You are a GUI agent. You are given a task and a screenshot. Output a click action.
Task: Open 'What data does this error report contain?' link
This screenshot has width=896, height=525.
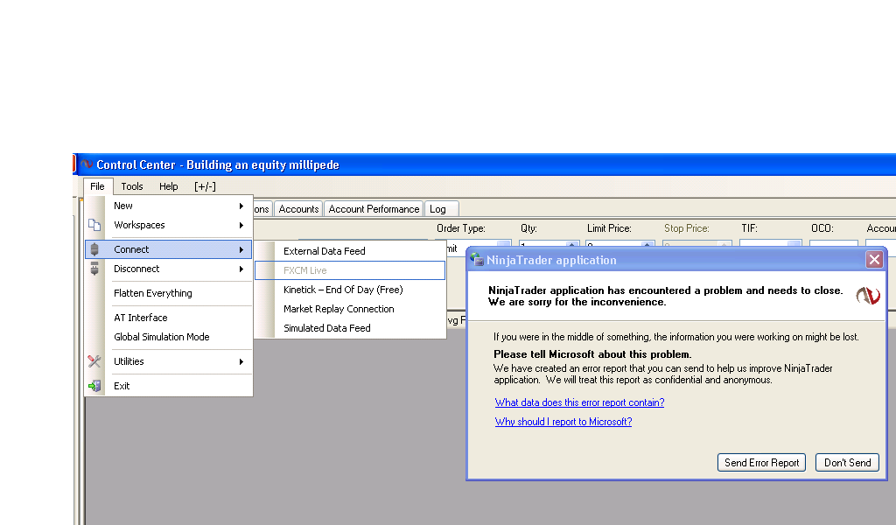coord(579,402)
